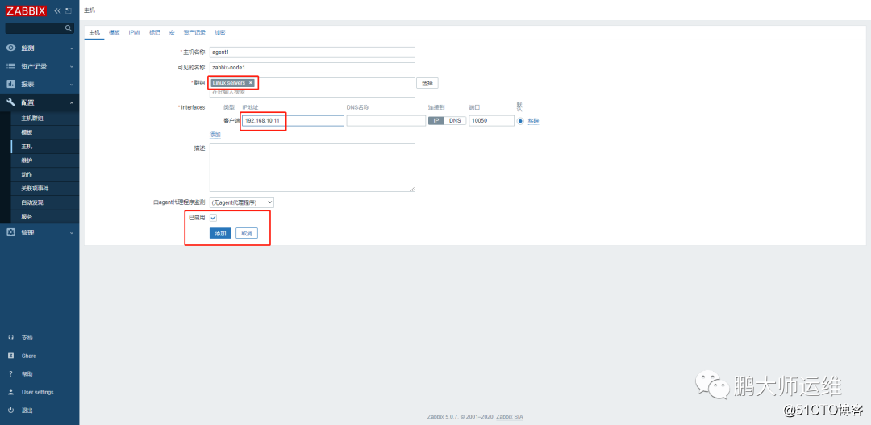Open the Share icon in sidebar
The height and width of the screenshot is (425, 871).
click(x=10, y=356)
